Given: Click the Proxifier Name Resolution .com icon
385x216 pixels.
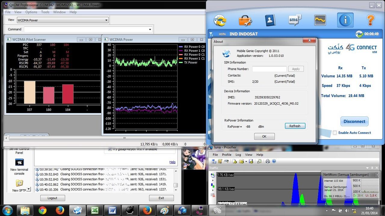Looking at the screenshot, I should coord(226,161).
